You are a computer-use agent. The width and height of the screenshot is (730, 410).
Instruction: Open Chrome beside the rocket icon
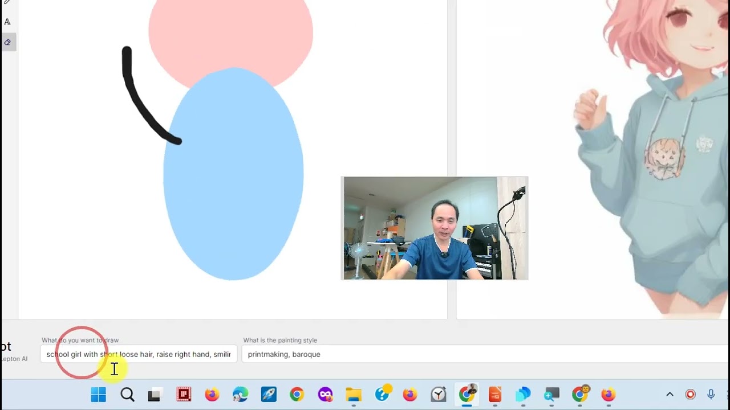(297, 395)
